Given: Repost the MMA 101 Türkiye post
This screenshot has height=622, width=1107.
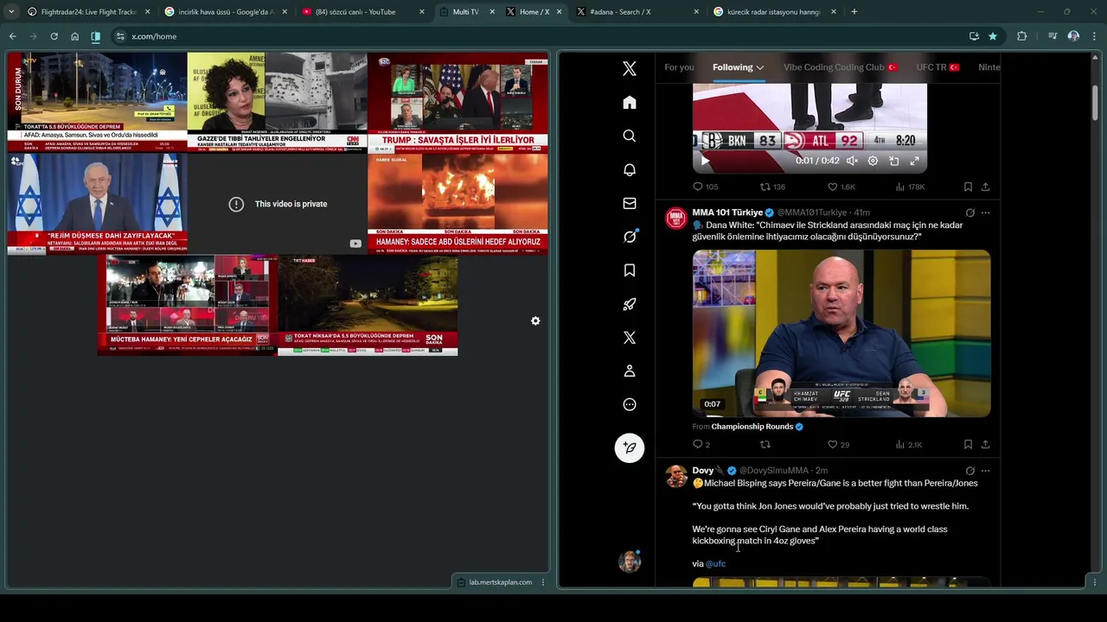Looking at the screenshot, I should coord(765,444).
